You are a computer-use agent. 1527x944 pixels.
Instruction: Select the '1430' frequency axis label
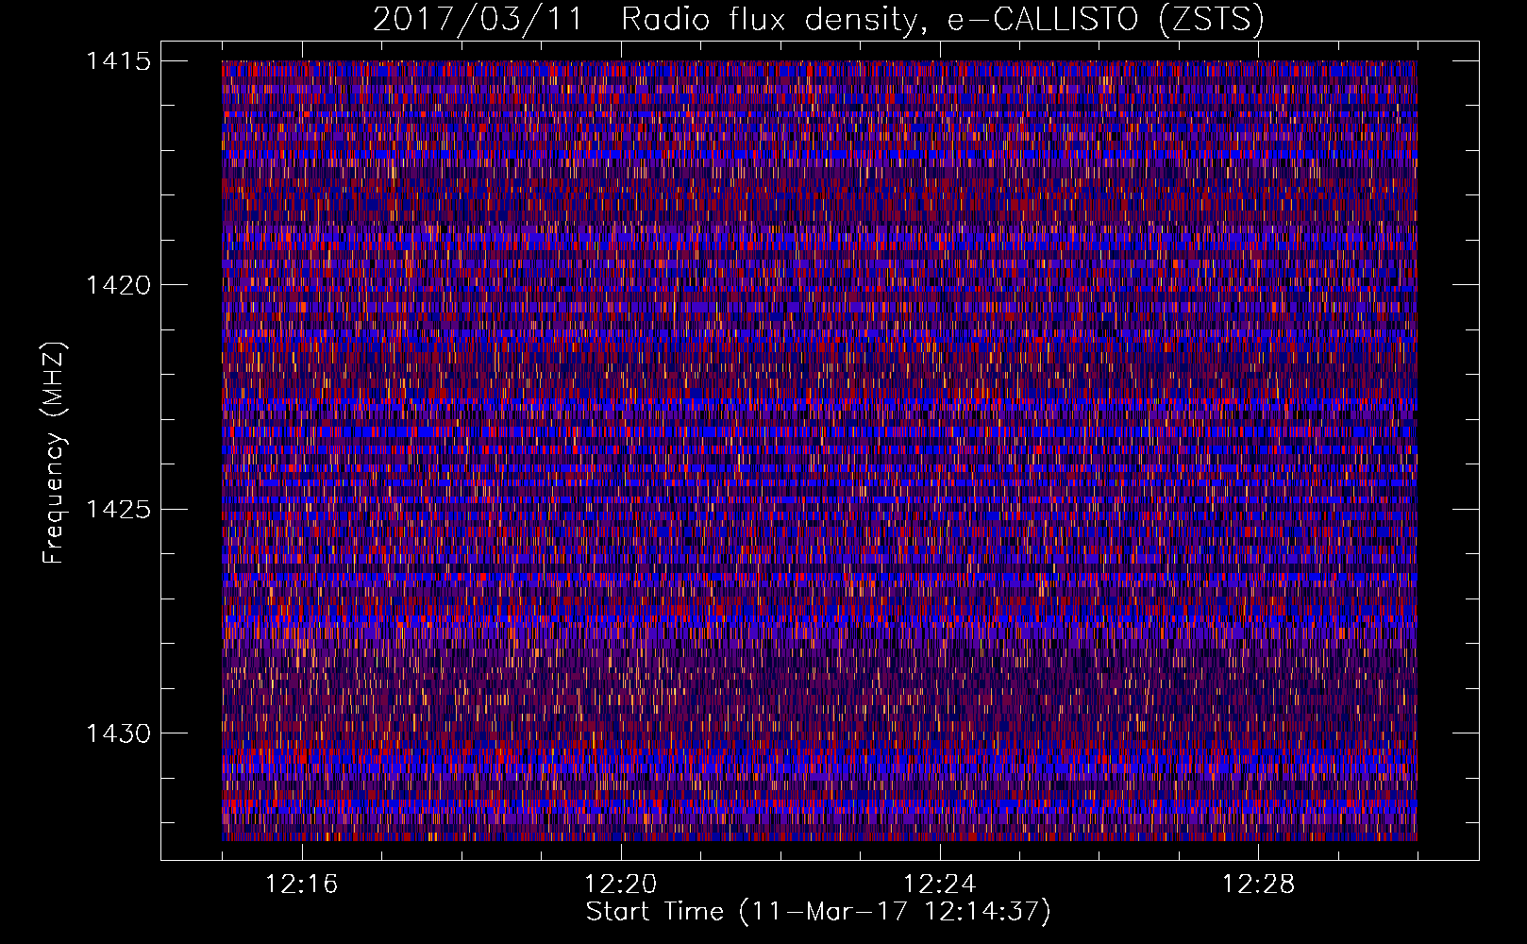[118, 733]
